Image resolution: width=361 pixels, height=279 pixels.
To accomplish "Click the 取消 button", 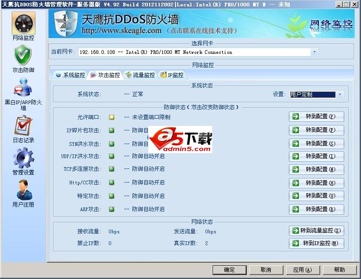I will [x=266, y=270].
